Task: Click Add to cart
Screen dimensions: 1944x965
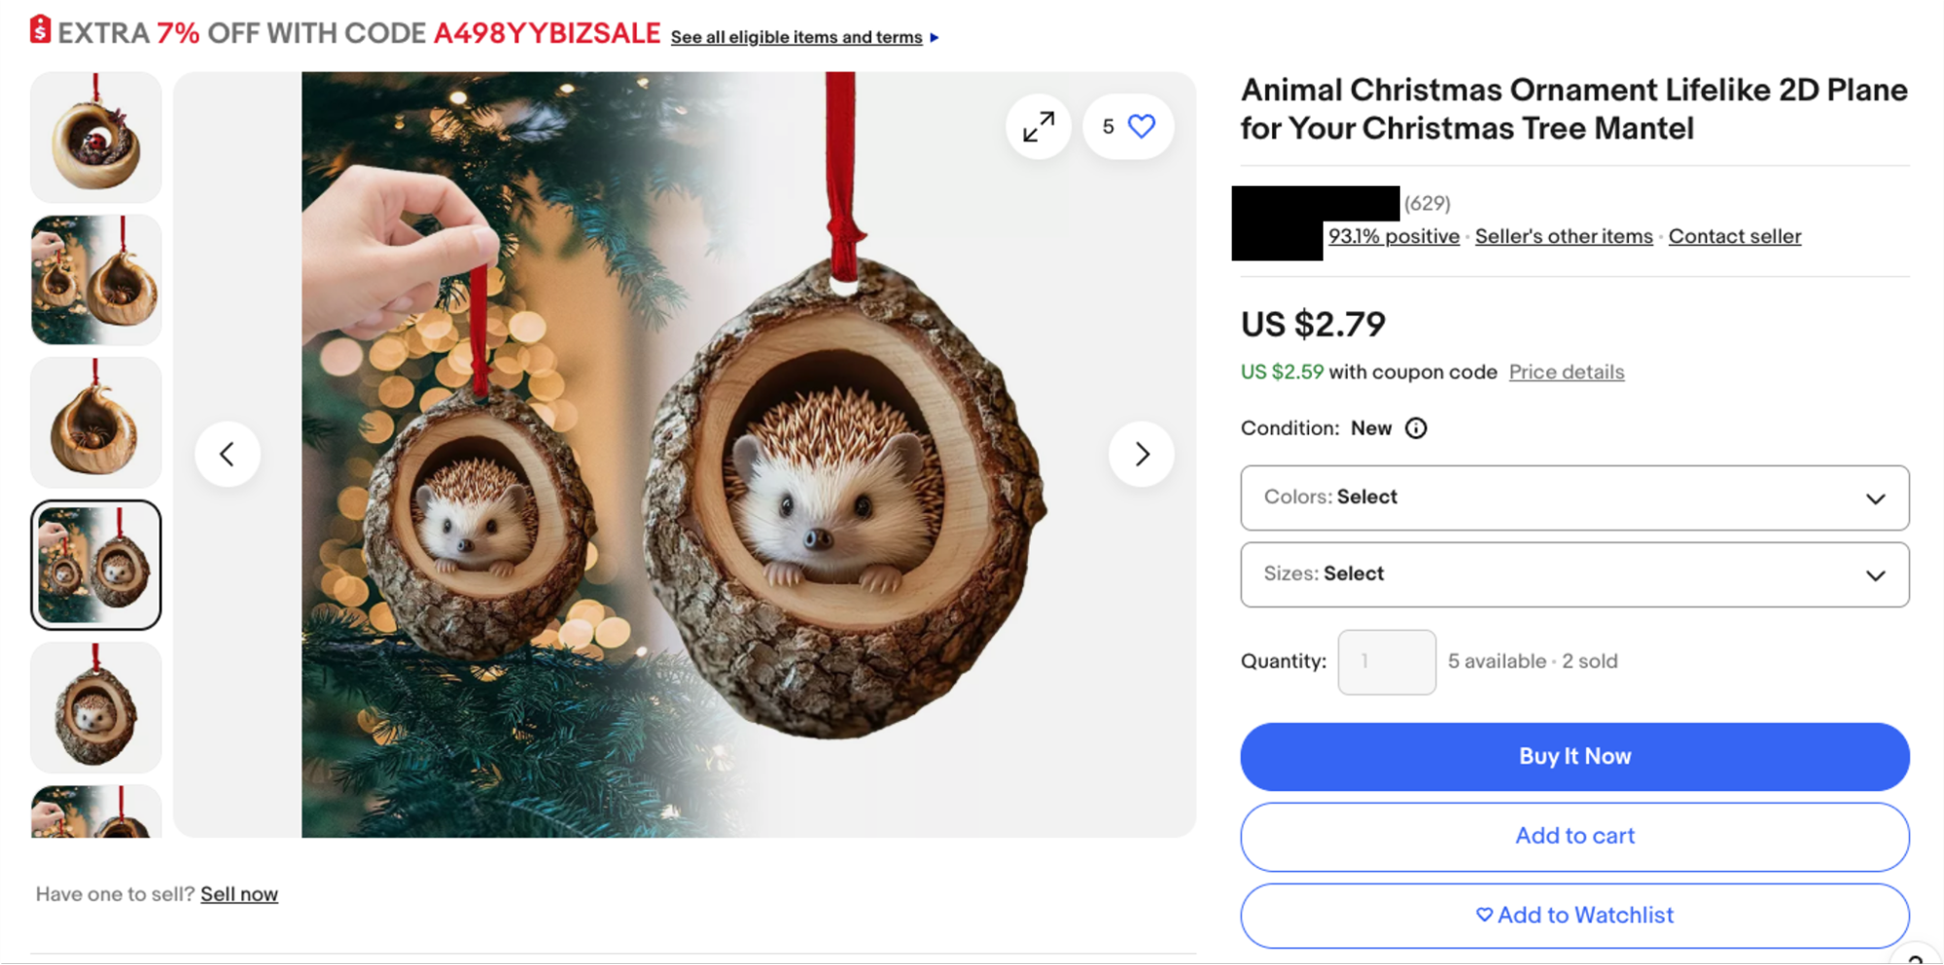Action: [1574, 836]
